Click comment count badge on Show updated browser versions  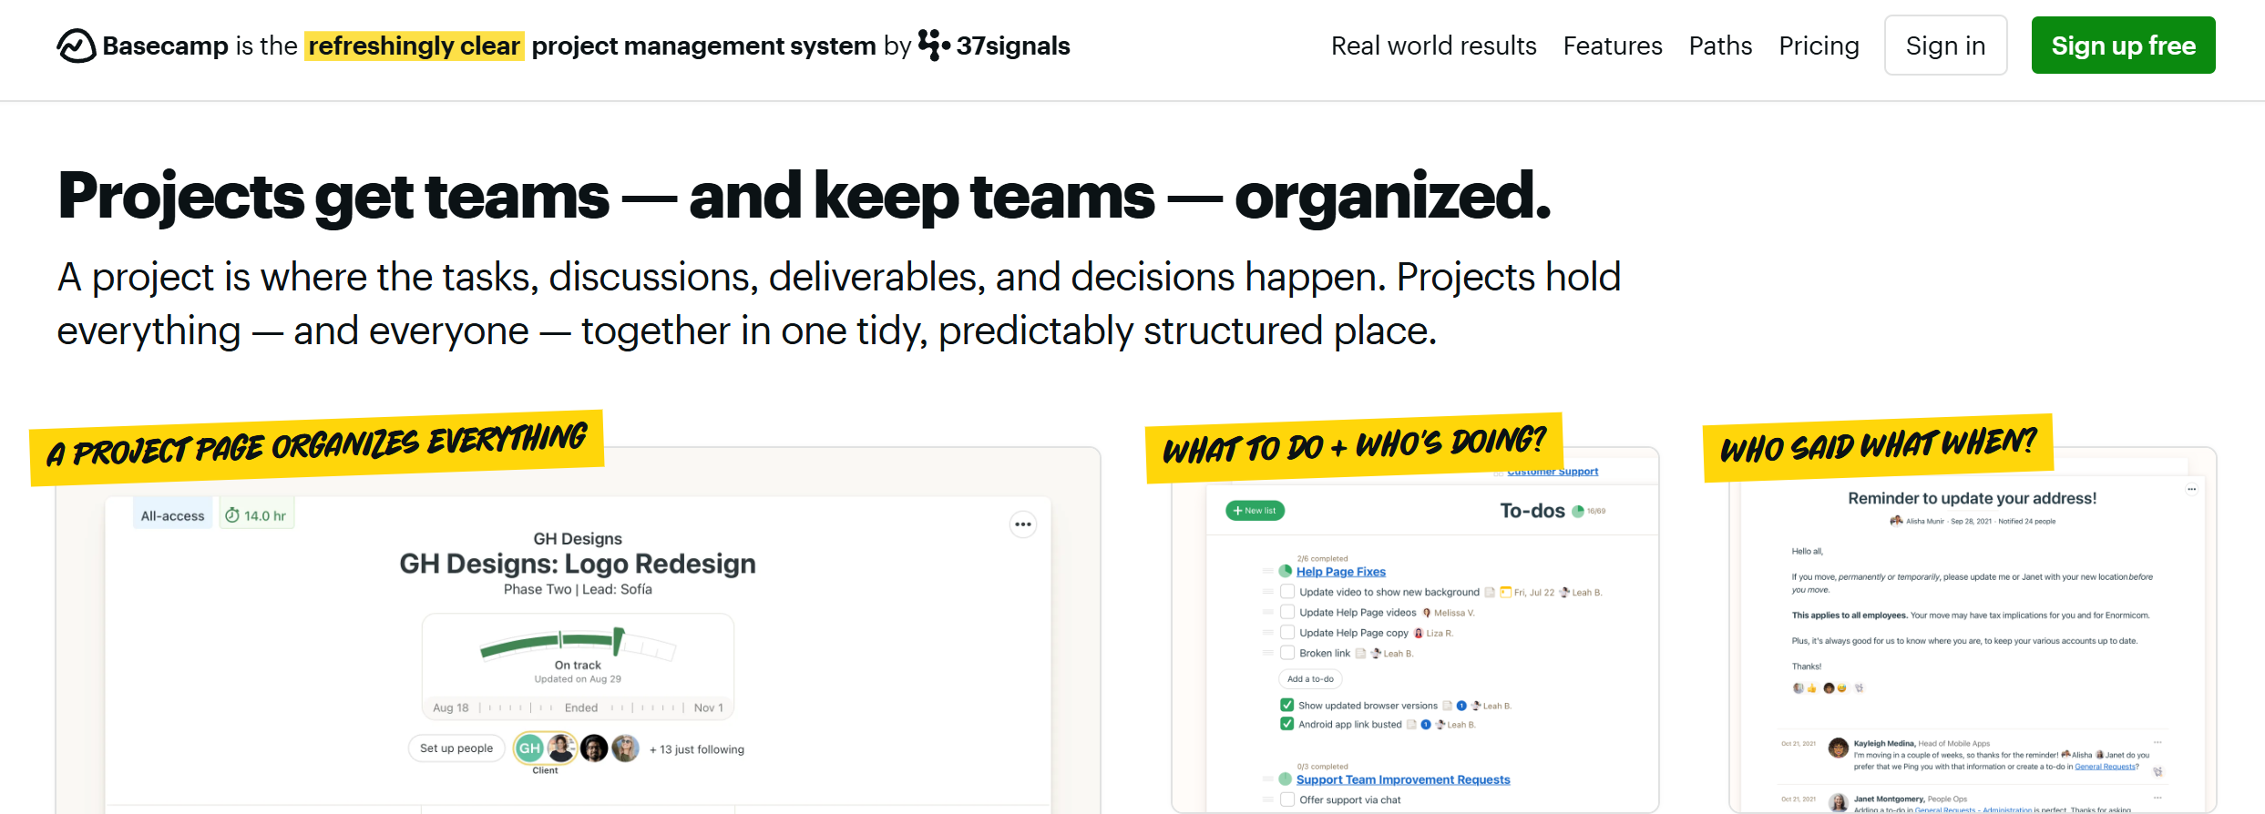[x=1461, y=706]
